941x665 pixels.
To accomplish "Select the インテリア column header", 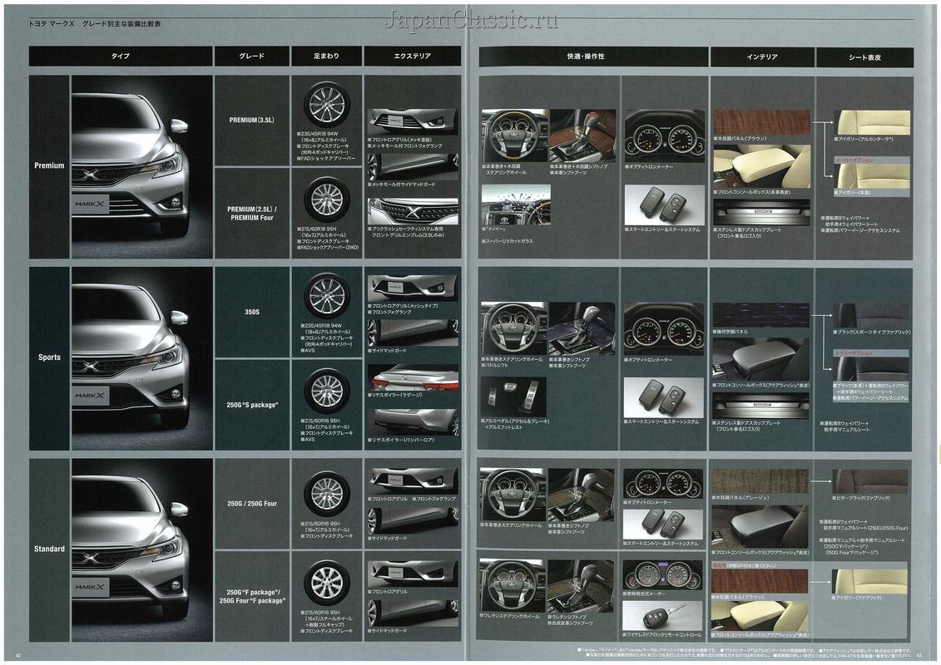I will coord(762,57).
